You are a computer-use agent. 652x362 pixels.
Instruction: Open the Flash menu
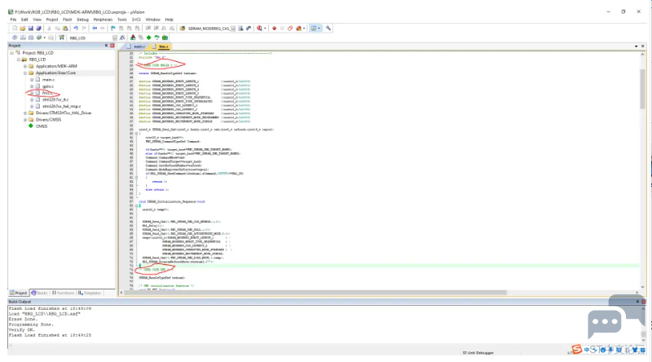click(67, 20)
